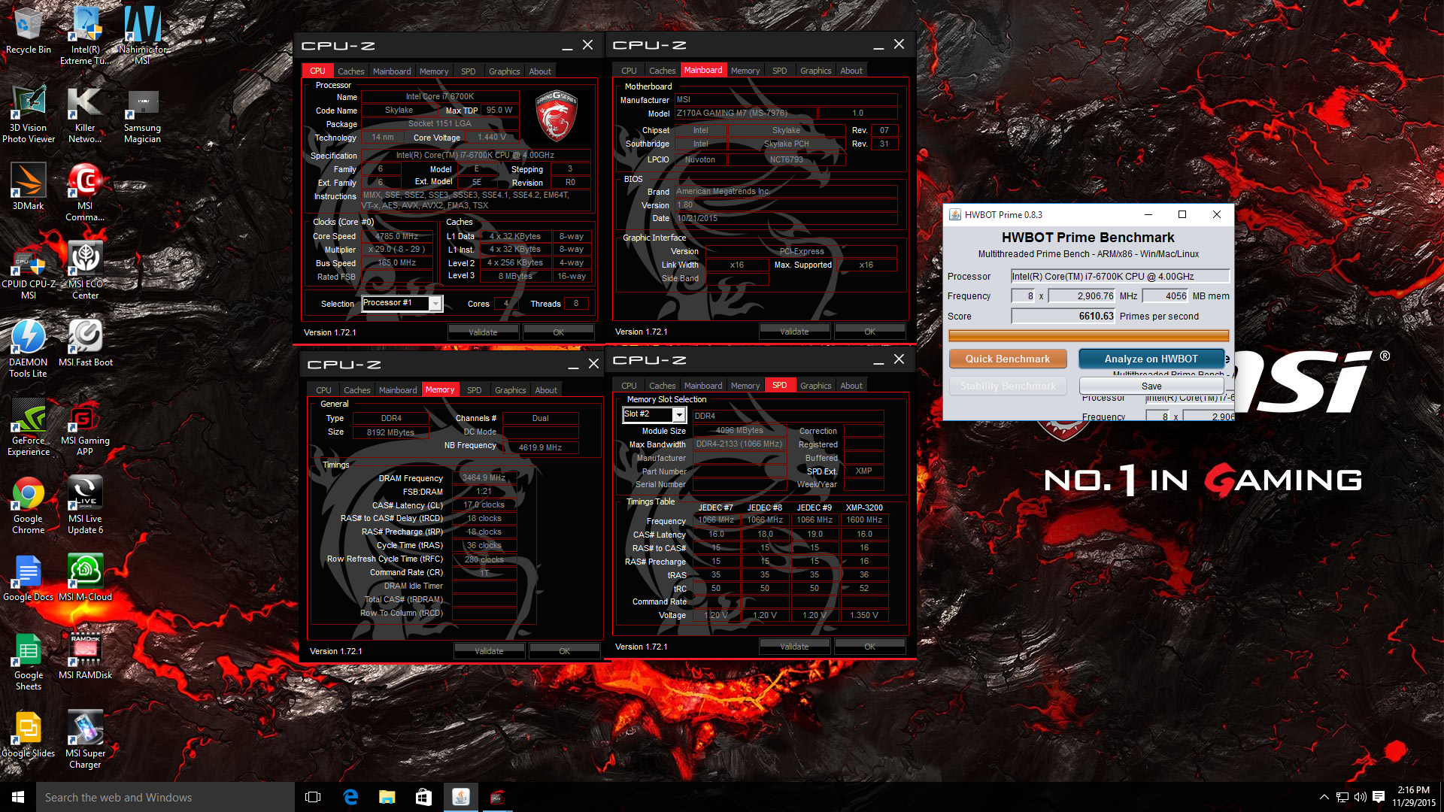
Task: Click Validate in Memory window
Action: click(489, 651)
